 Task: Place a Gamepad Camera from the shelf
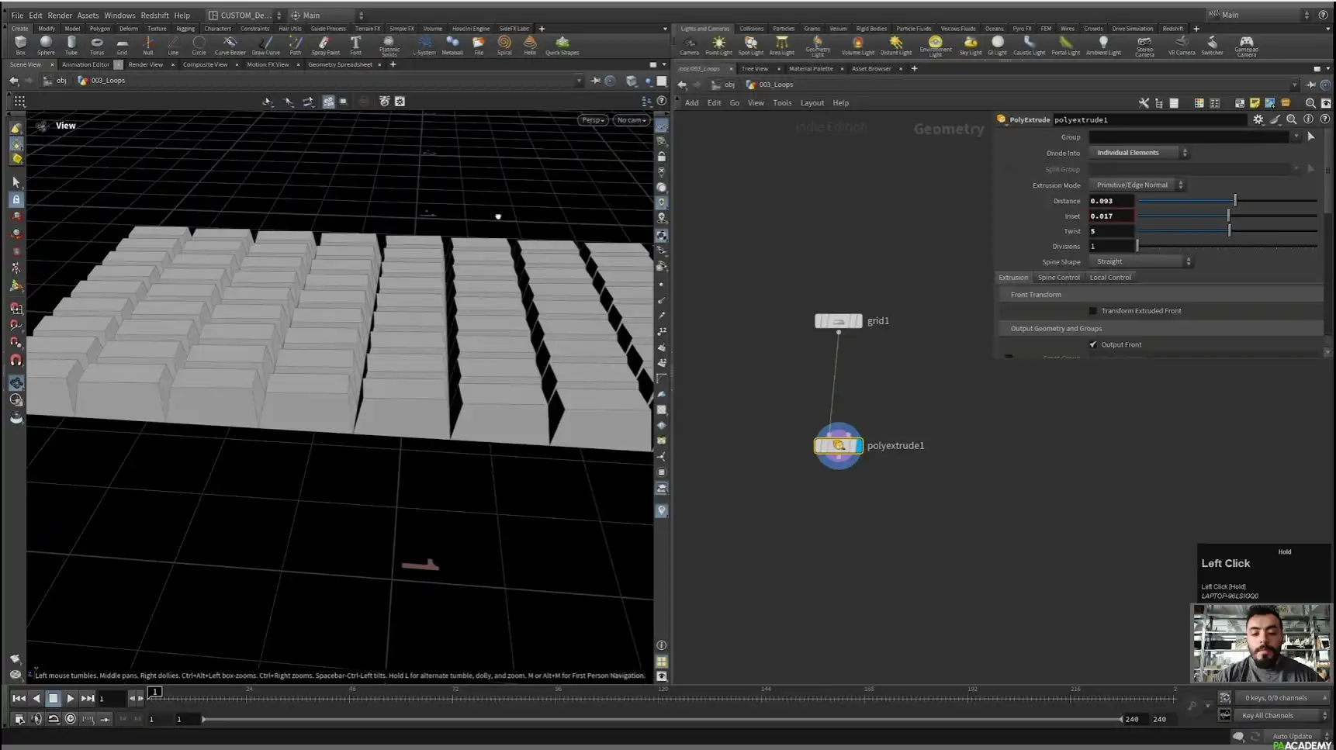point(1246,44)
